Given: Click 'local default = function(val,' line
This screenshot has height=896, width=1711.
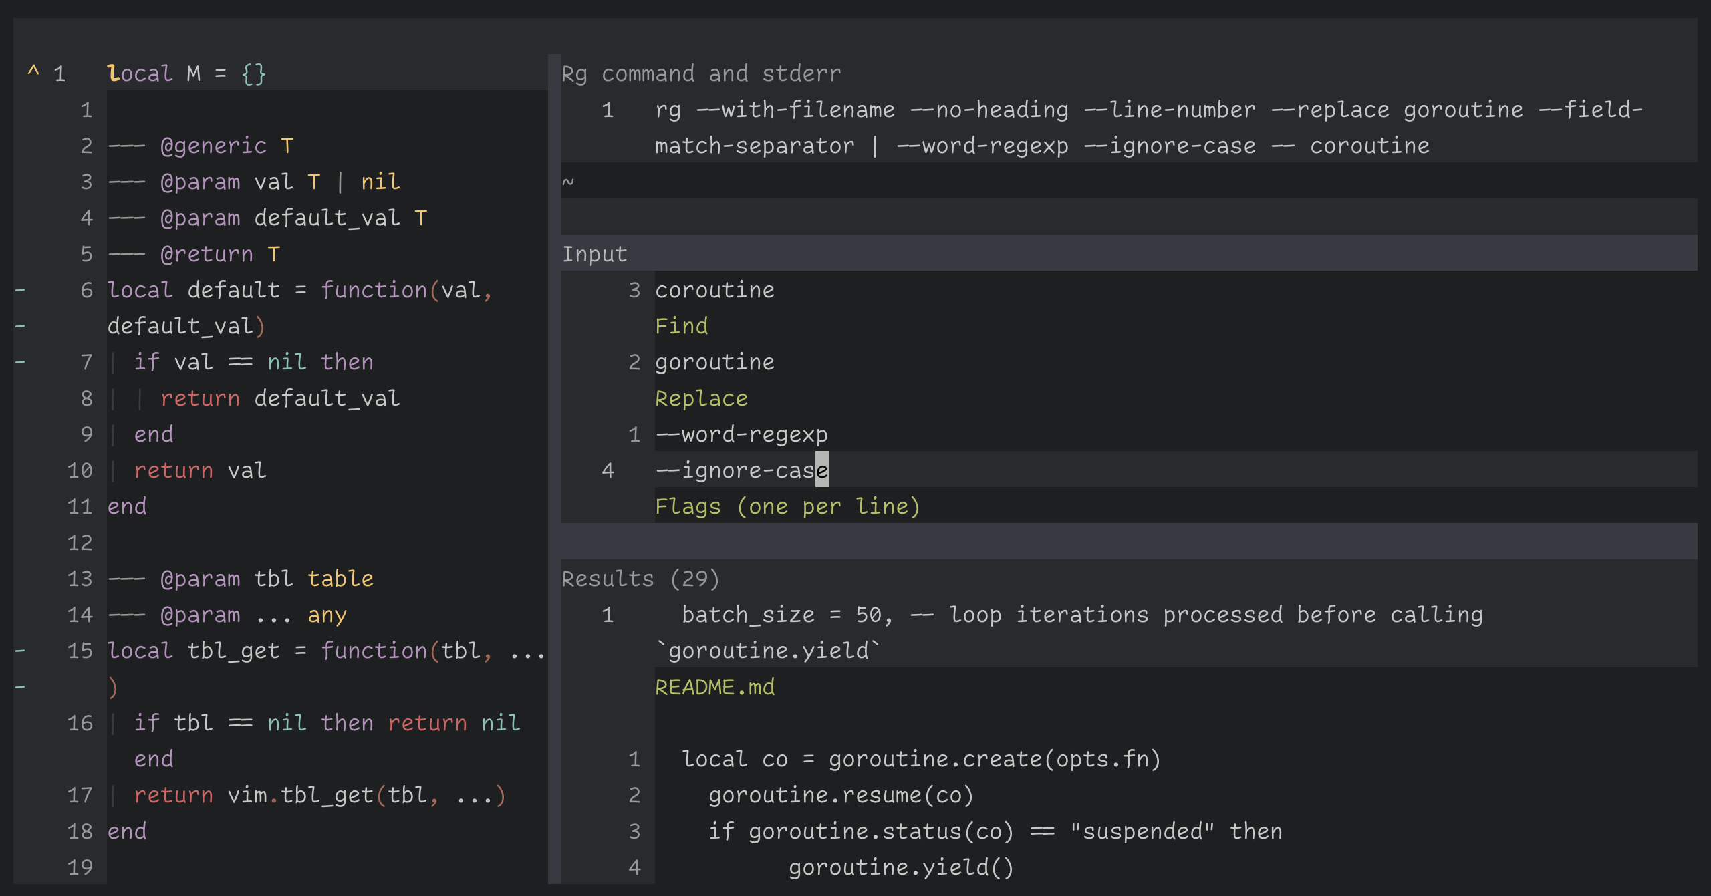Looking at the screenshot, I should [300, 290].
